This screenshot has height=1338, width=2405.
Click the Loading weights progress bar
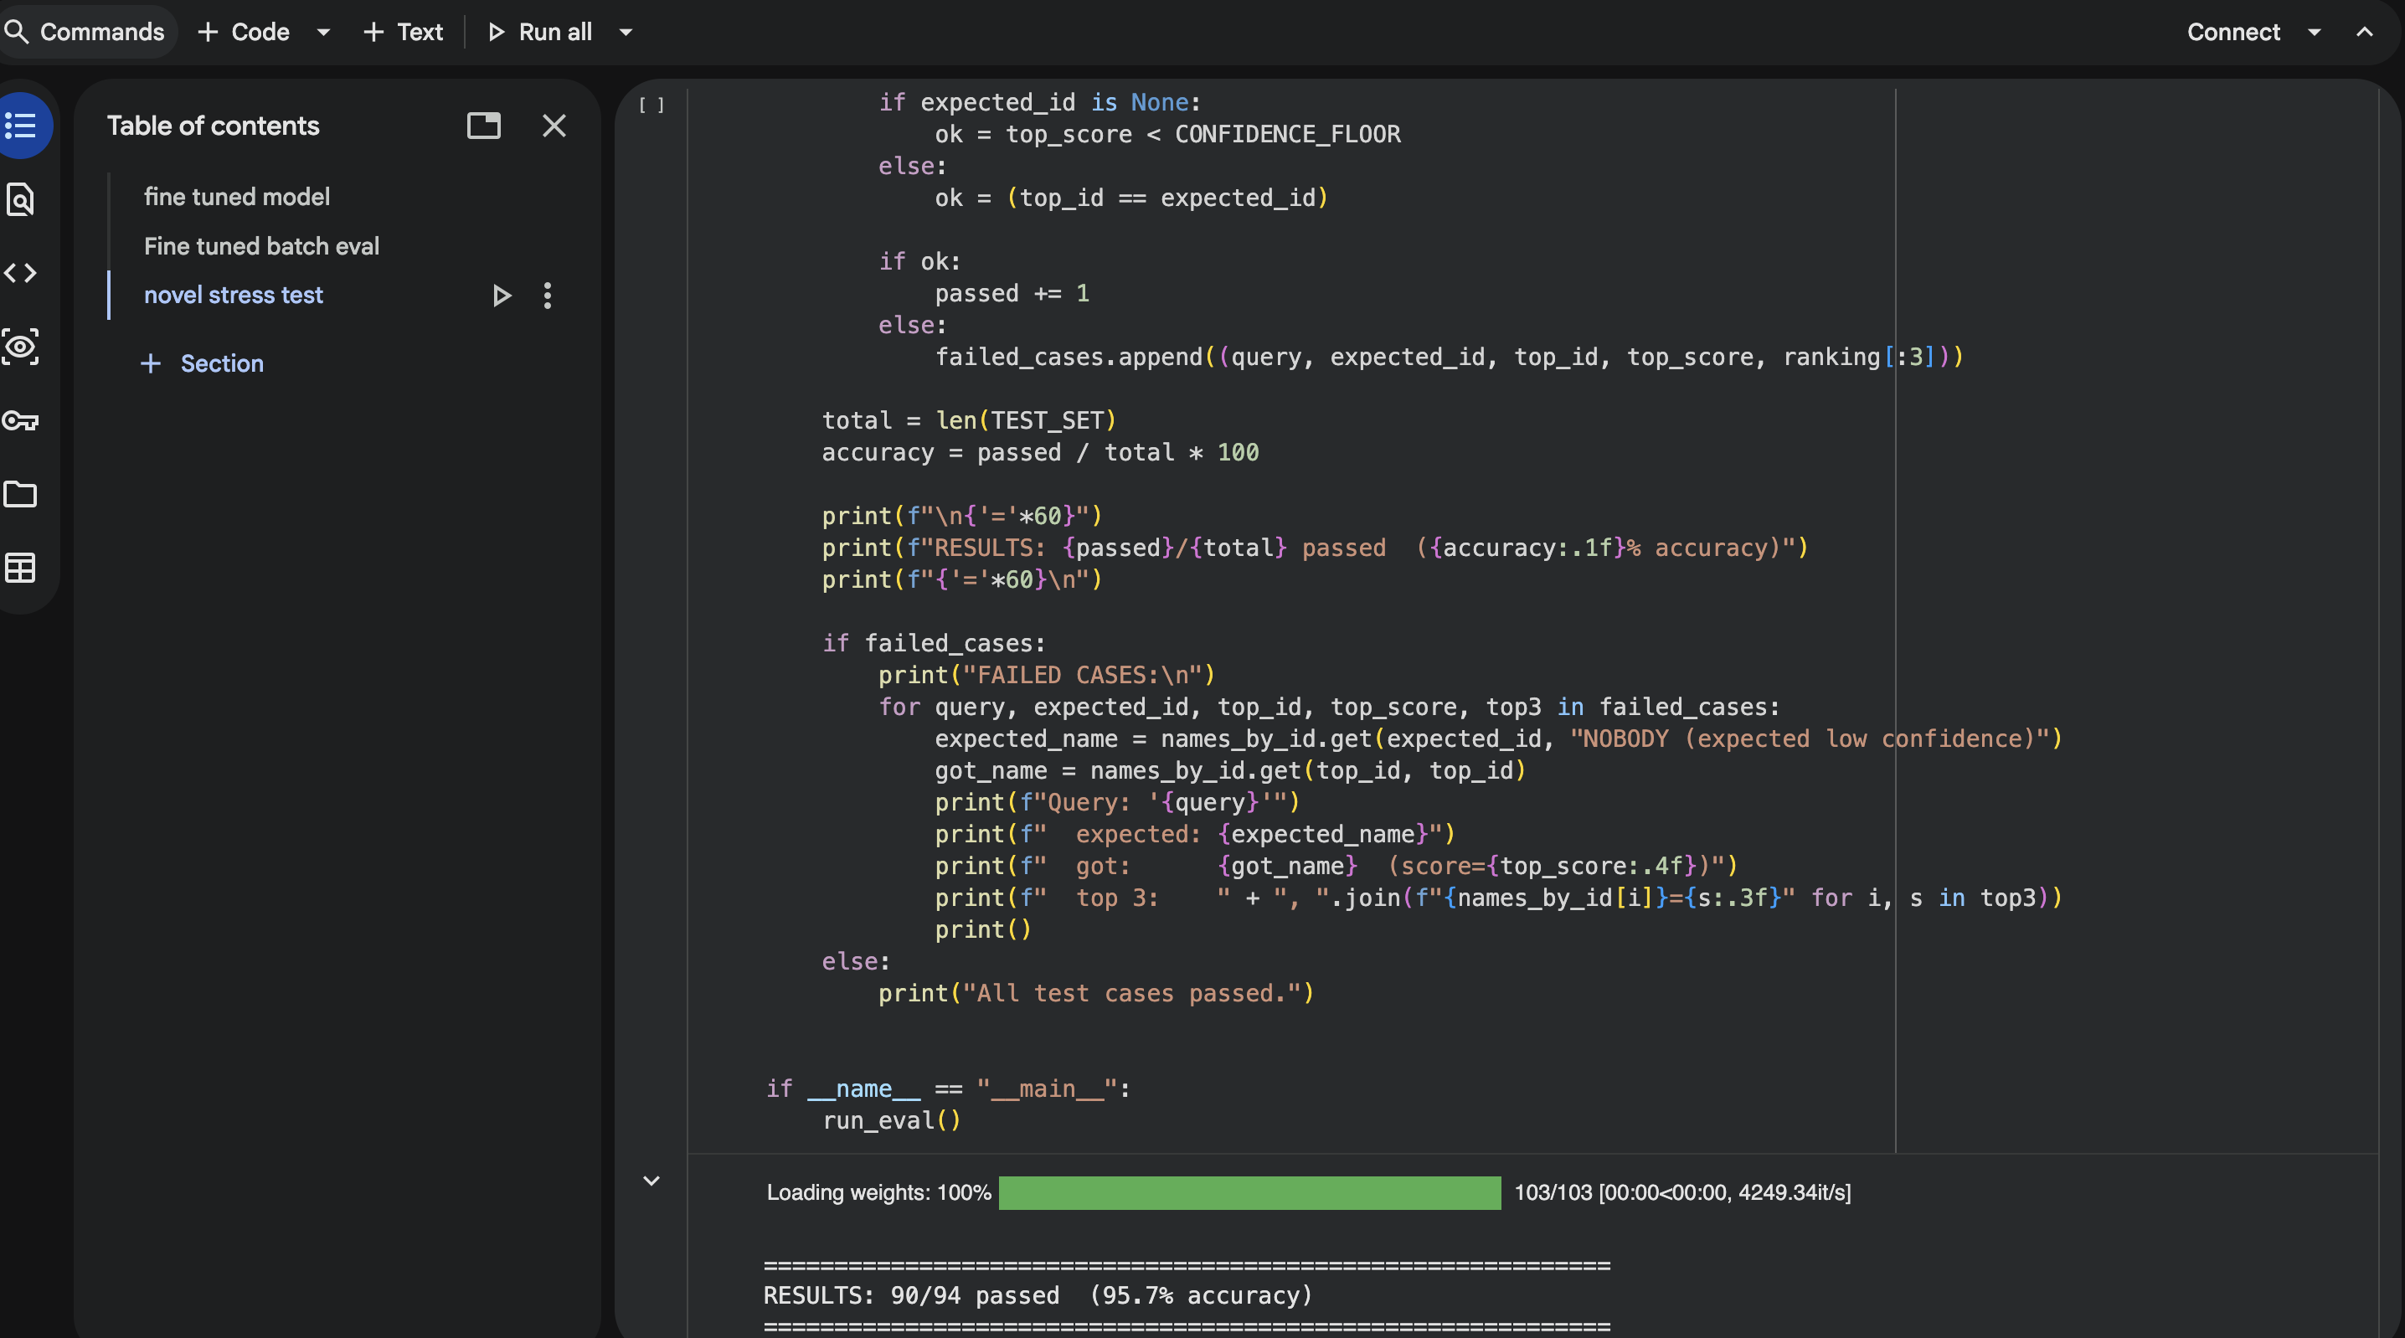1249,1192
